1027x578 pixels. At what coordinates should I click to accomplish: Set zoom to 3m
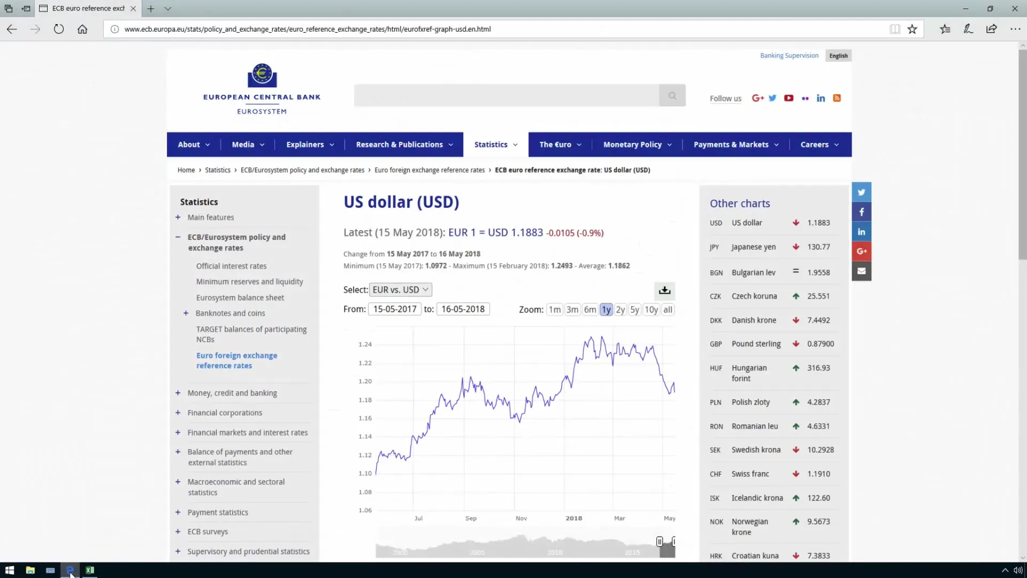(572, 309)
